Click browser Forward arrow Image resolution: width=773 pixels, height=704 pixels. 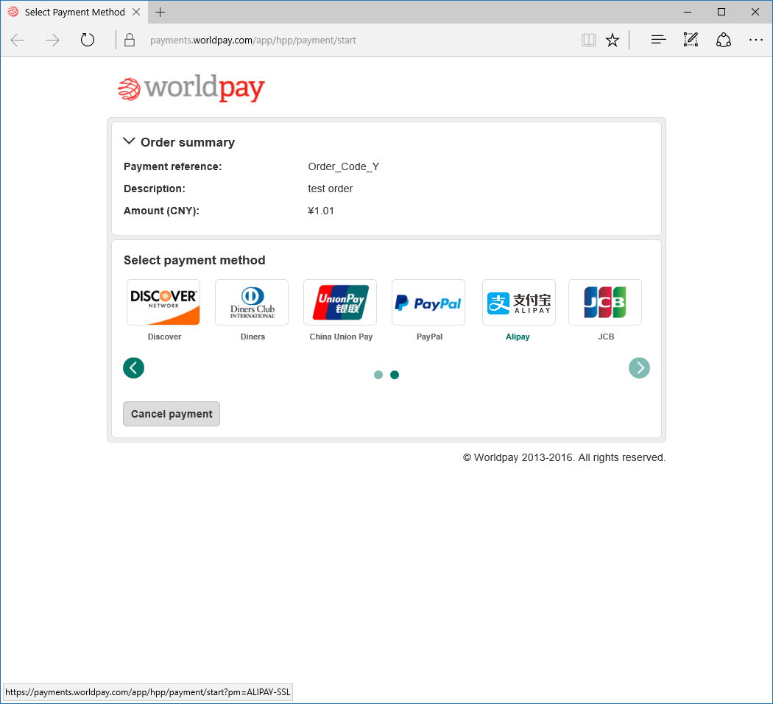(x=52, y=40)
